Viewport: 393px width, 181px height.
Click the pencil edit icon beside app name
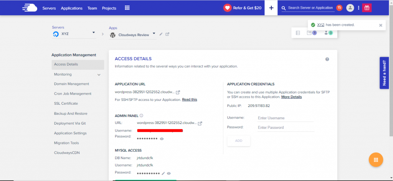pos(161,34)
